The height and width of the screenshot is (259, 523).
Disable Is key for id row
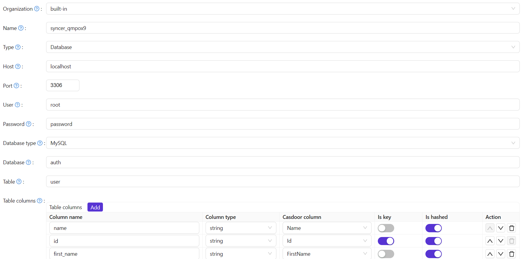point(386,241)
